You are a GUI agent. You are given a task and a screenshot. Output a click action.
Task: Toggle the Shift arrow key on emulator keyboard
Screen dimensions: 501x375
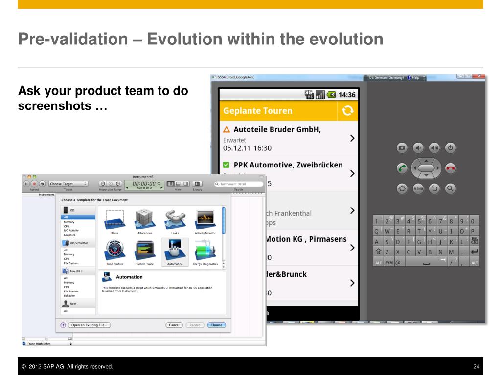[378, 251]
